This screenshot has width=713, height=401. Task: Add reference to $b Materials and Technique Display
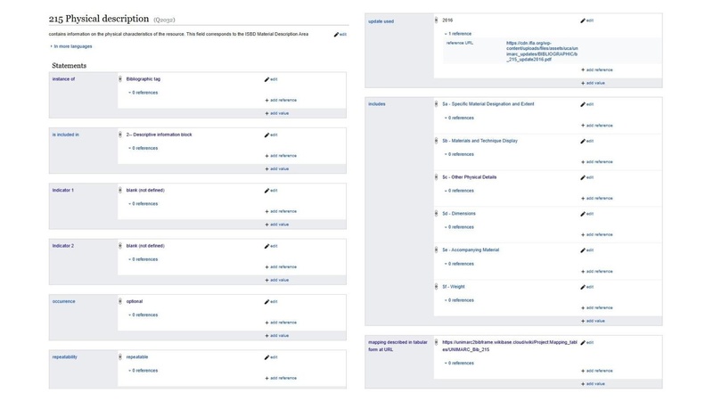(x=596, y=162)
